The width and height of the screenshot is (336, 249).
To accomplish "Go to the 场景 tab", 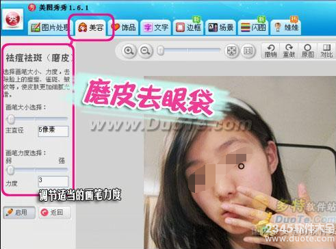I will point(220,27).
